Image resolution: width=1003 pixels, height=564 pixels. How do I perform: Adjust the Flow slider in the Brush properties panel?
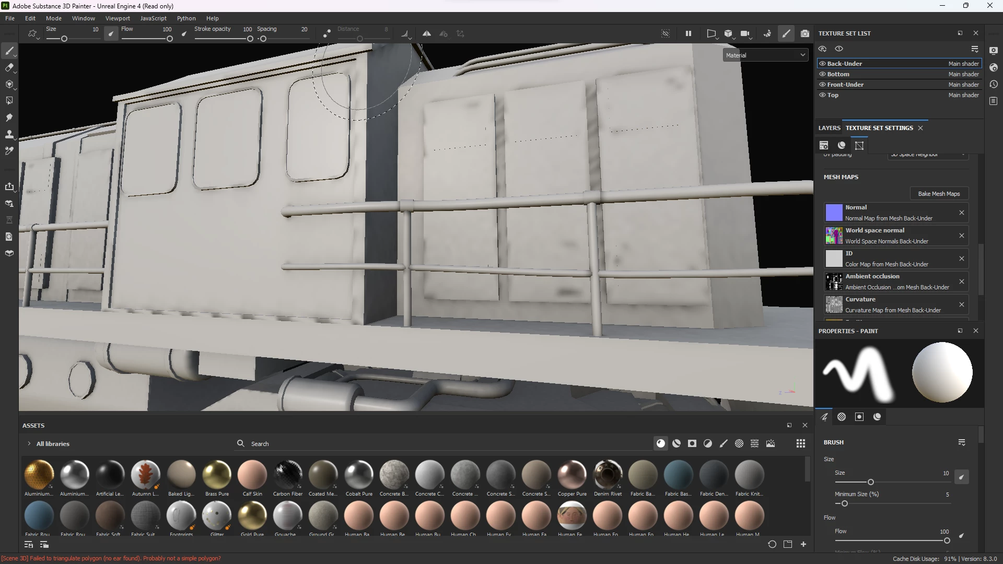pyautogui.click(x=946, y=540)
